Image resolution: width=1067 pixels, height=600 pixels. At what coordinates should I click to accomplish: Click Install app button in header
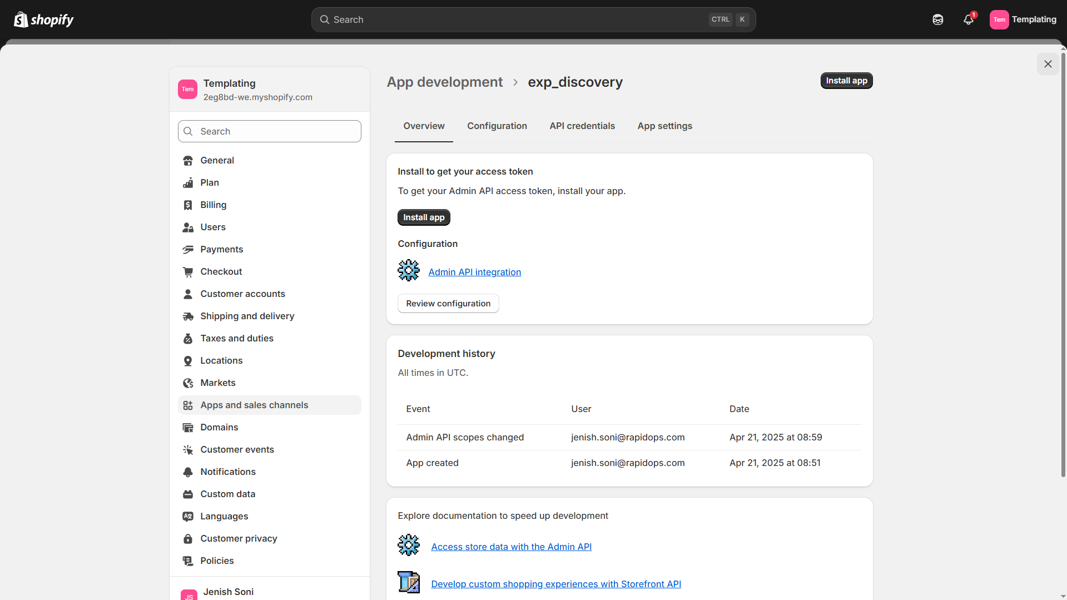(x=846, y=81)
